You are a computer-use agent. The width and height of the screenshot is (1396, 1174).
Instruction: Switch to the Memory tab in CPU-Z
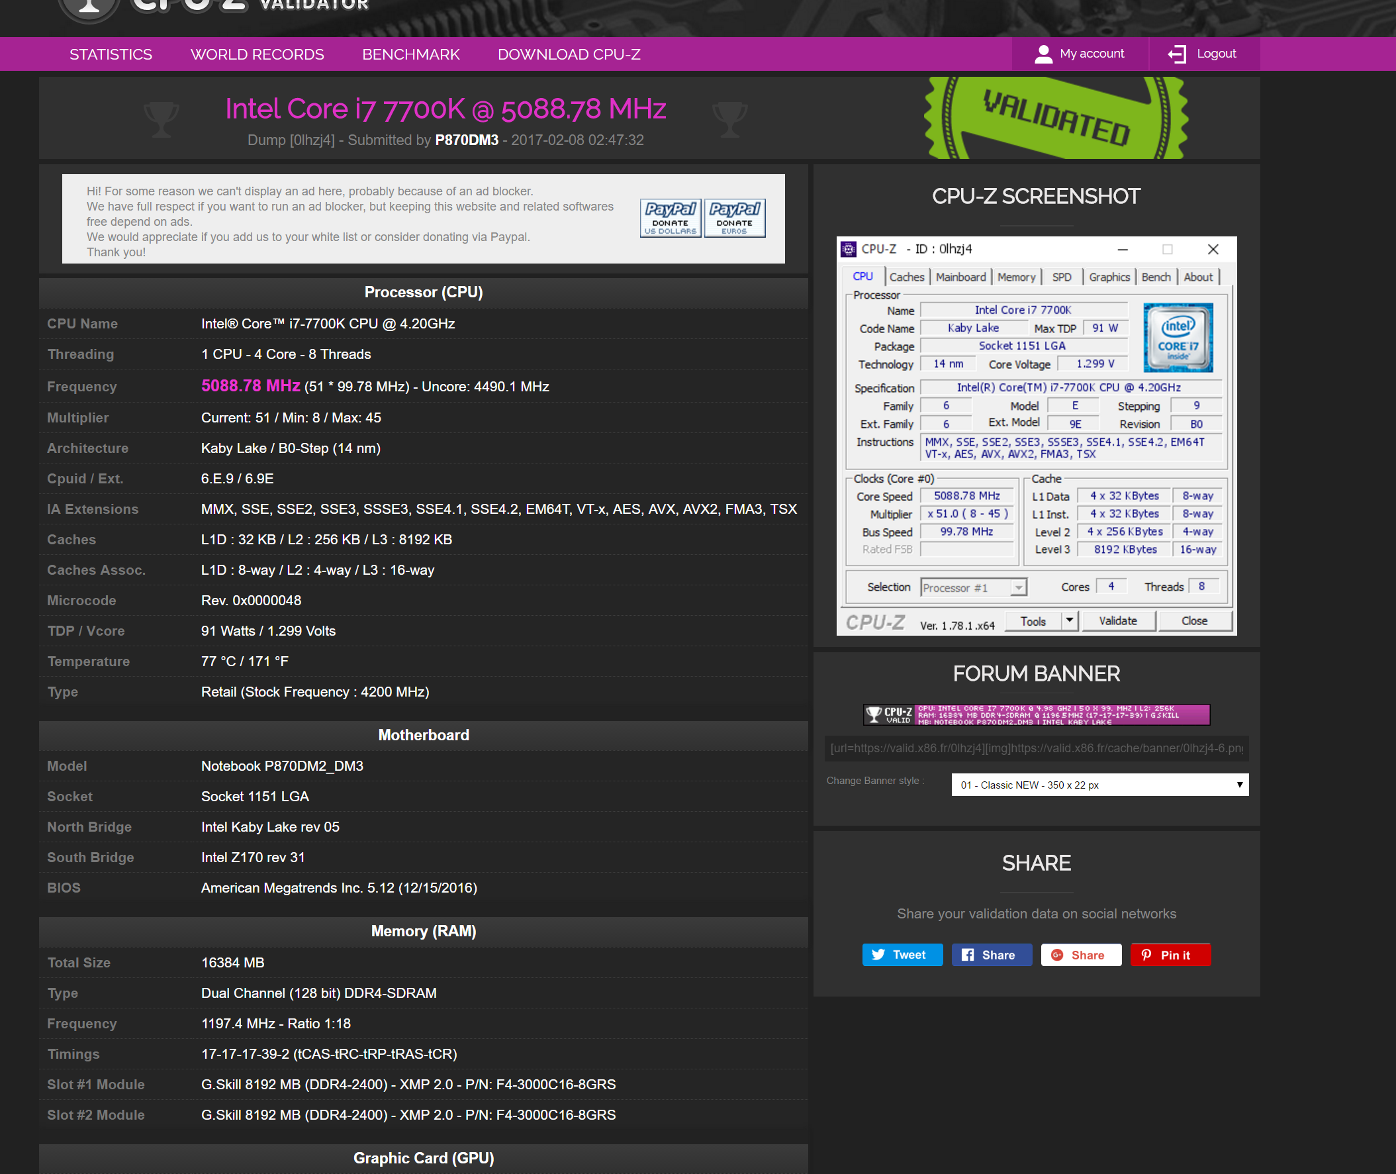(1015, 277)
